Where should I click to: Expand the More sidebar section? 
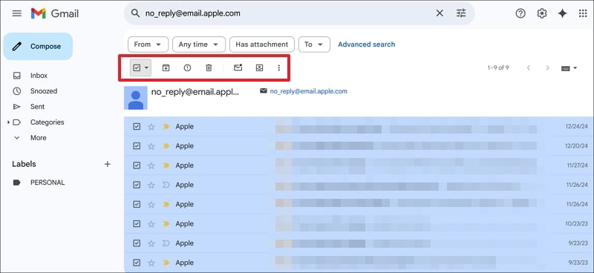(x=38, y=138)
